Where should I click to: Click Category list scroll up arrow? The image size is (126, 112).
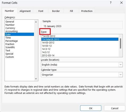pyautogui.click(x=36, y=22)
